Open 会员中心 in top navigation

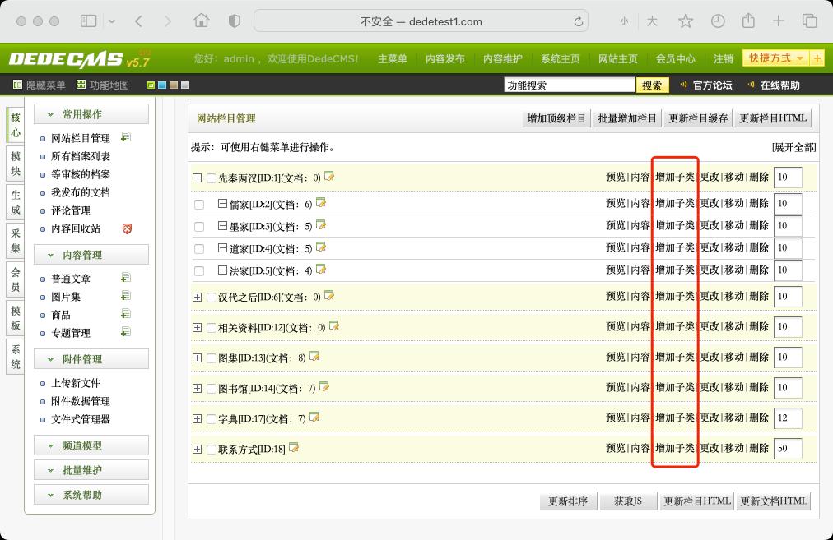point(675,59)
